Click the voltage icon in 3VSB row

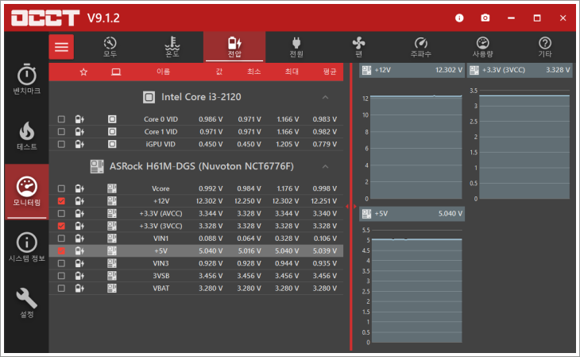click(x=79, y=276)
